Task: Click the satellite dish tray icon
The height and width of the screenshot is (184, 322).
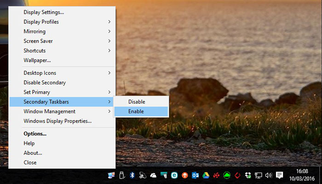Action: coord(143,175)
